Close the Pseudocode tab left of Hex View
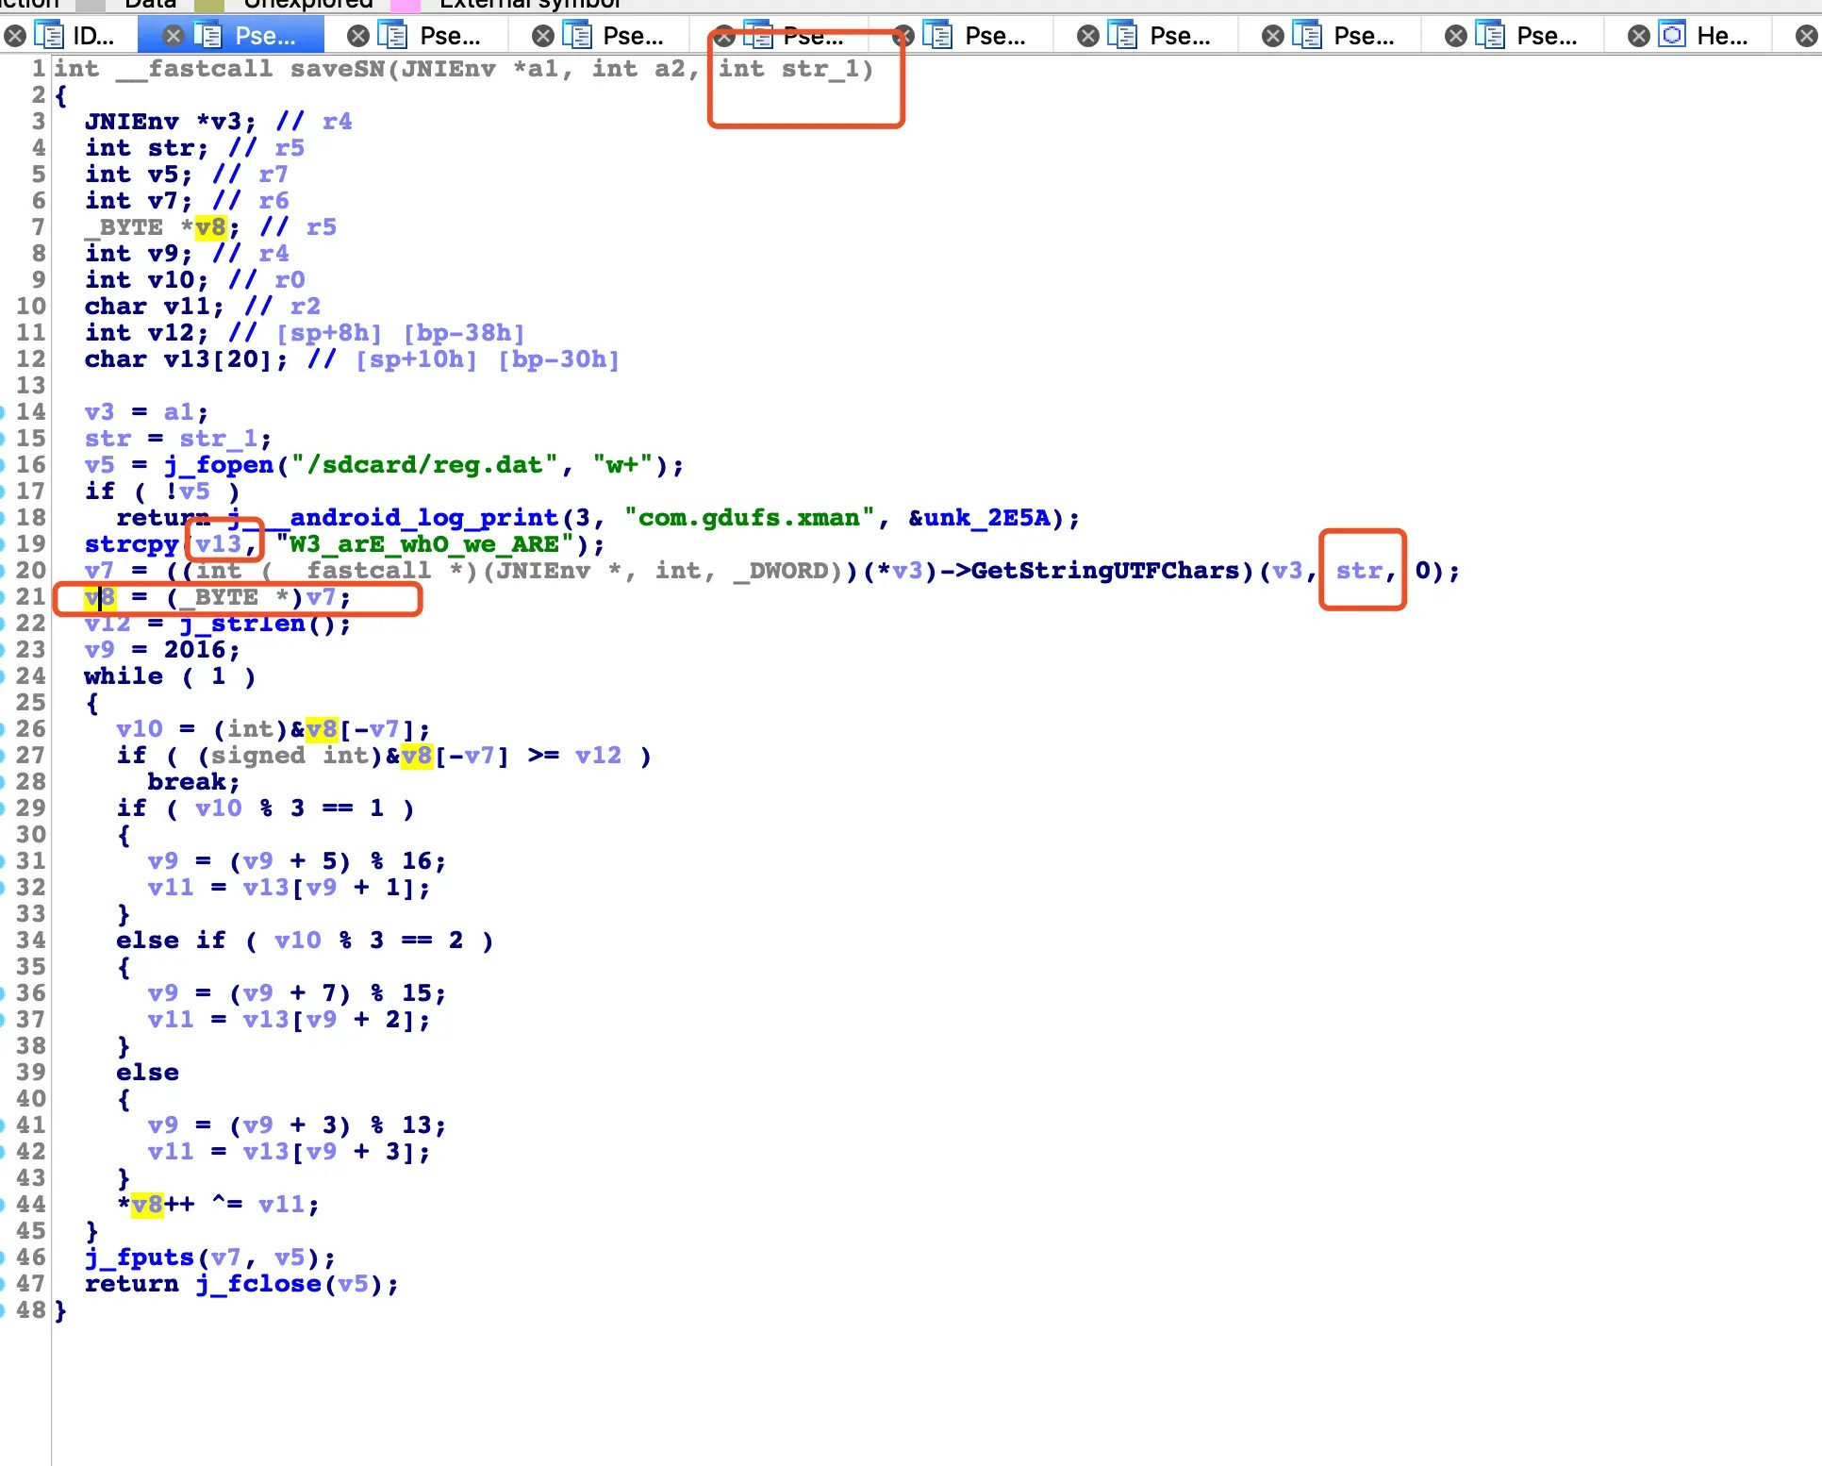Image resolution: width=1822 pixels, height=1466 pixels. coord(1456,37)
